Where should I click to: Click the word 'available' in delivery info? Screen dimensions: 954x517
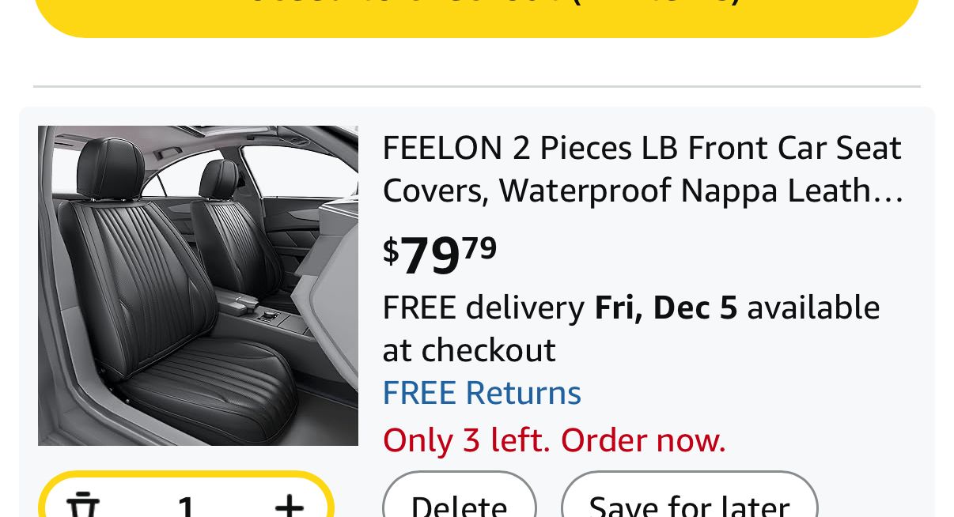point(813,308)
